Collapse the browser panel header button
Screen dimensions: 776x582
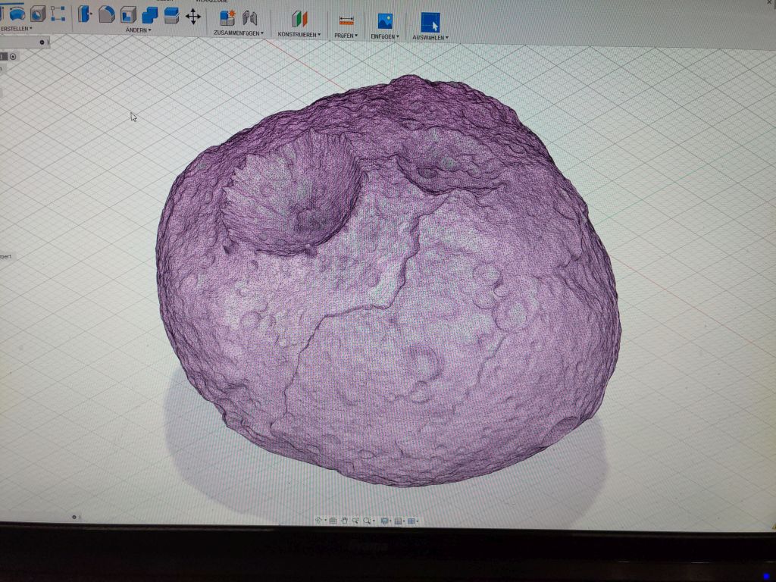(42, 42)
